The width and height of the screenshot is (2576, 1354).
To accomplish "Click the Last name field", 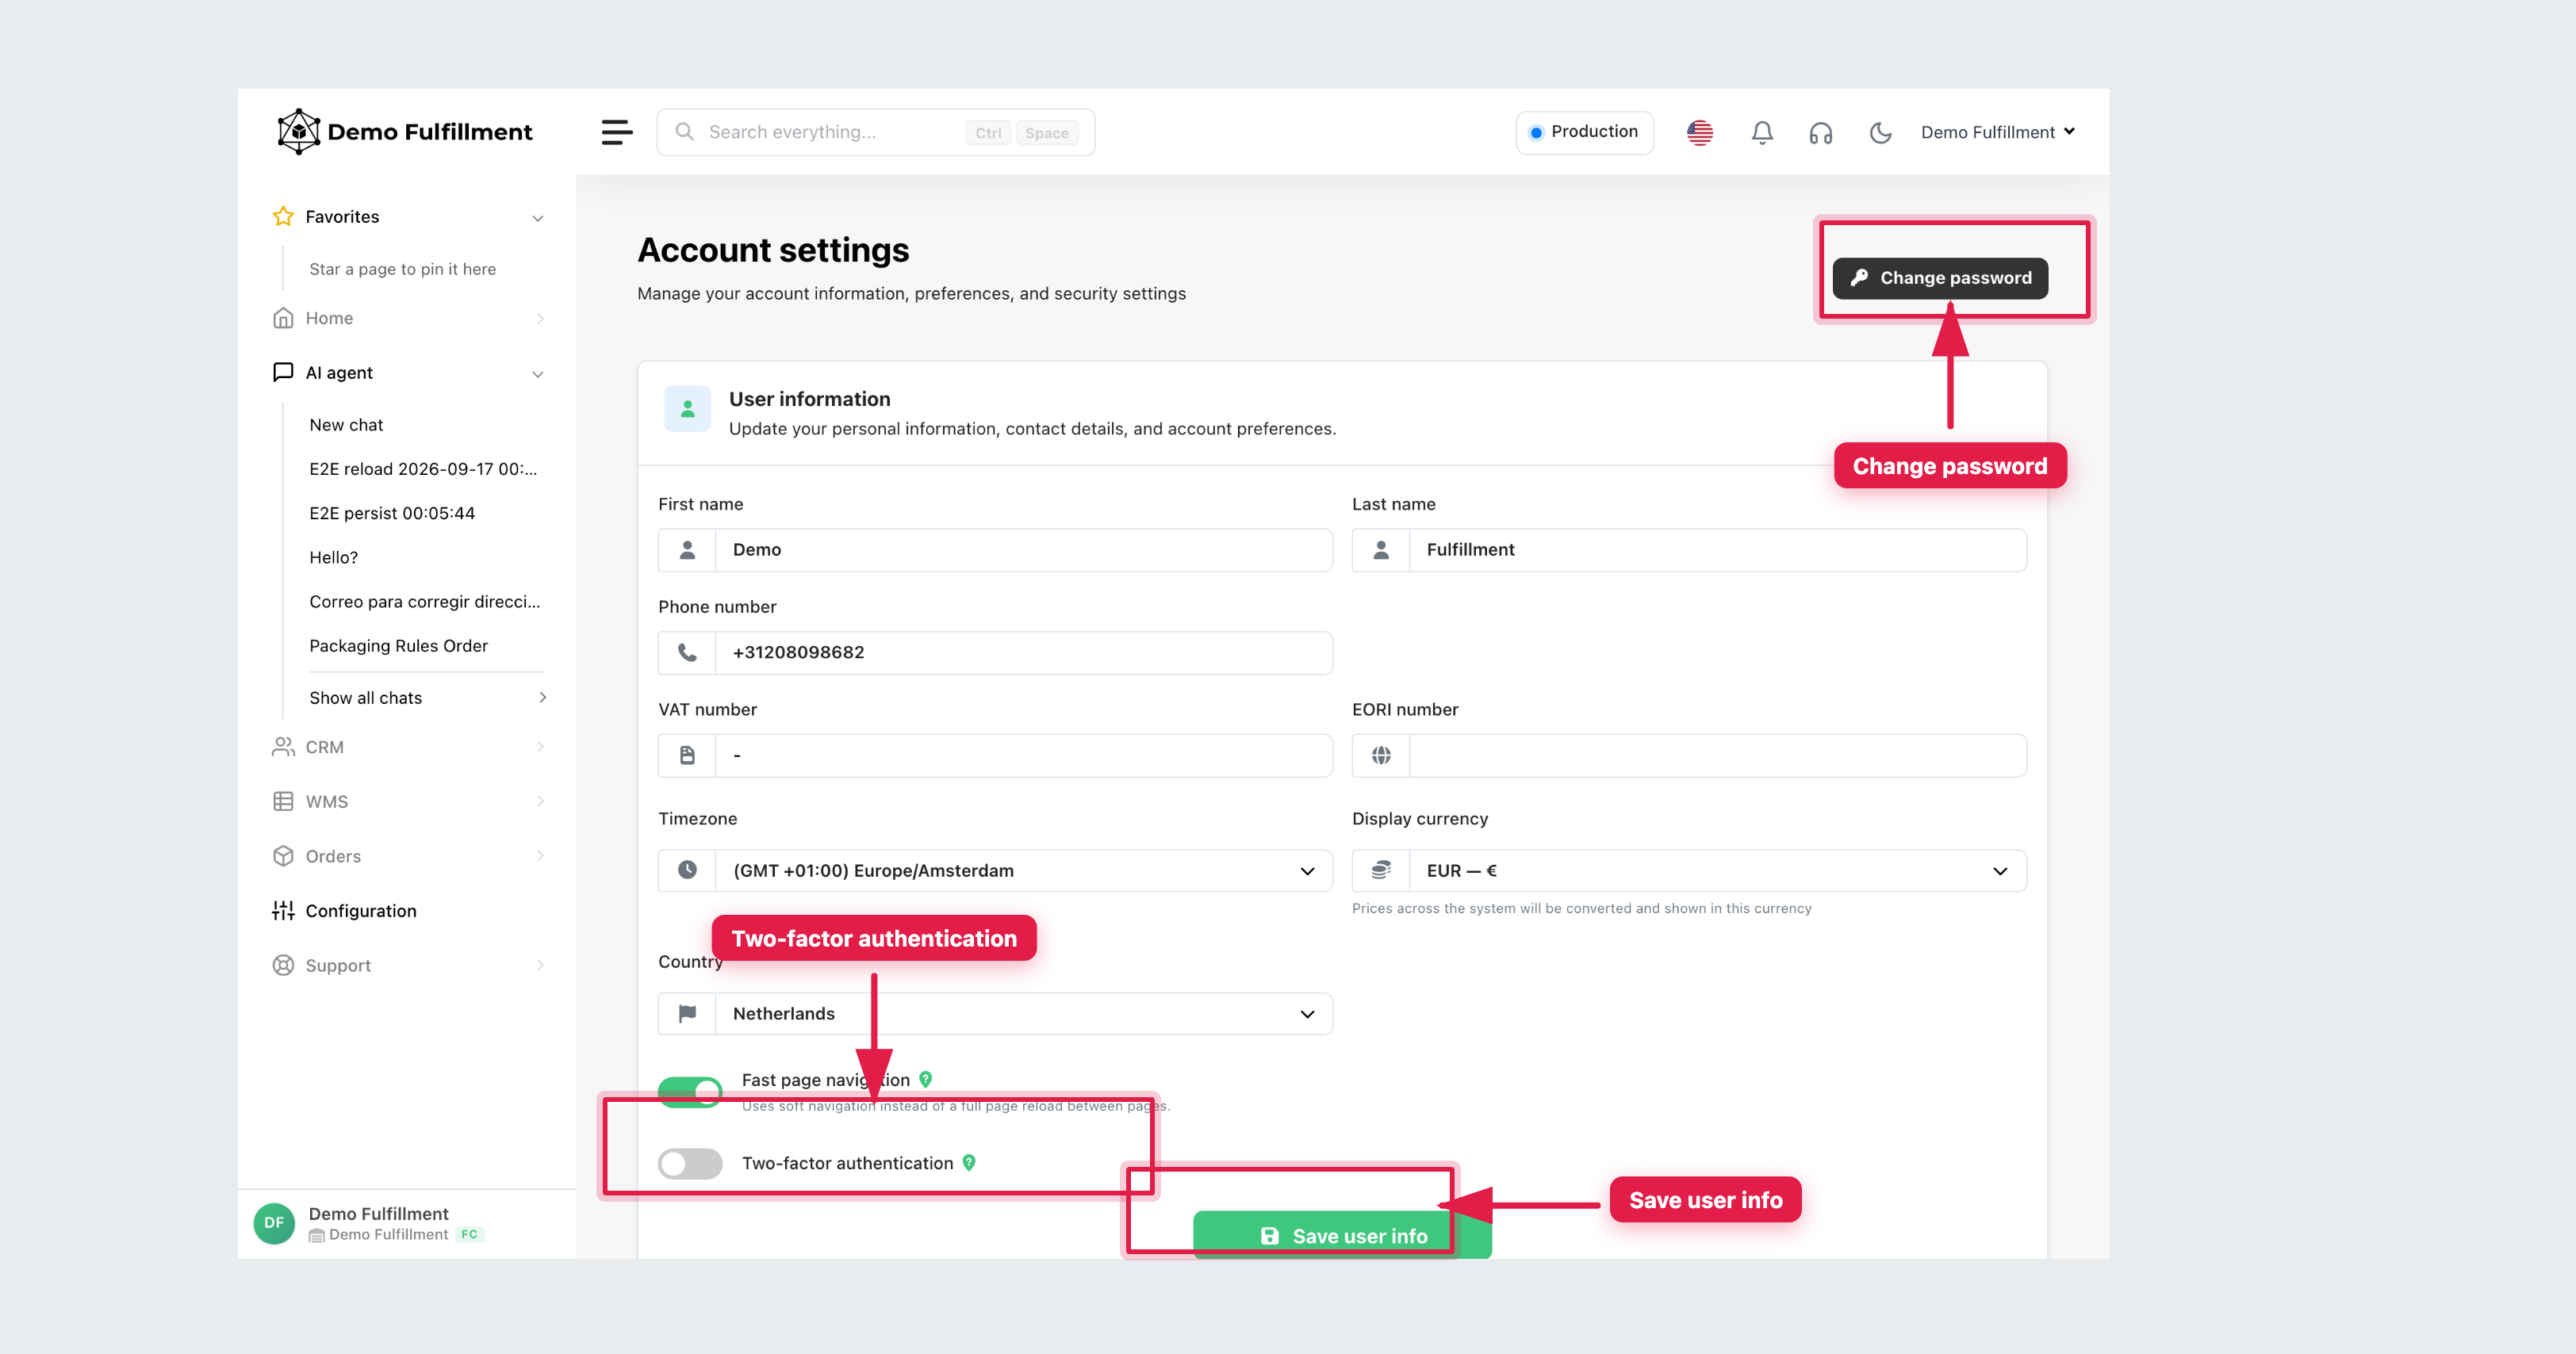I will (1689, 549).
